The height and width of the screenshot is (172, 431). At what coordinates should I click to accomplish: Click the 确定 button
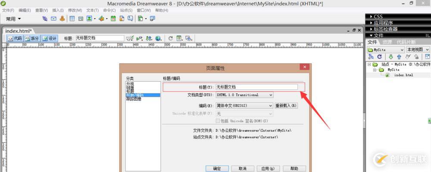tap(217, 169)
